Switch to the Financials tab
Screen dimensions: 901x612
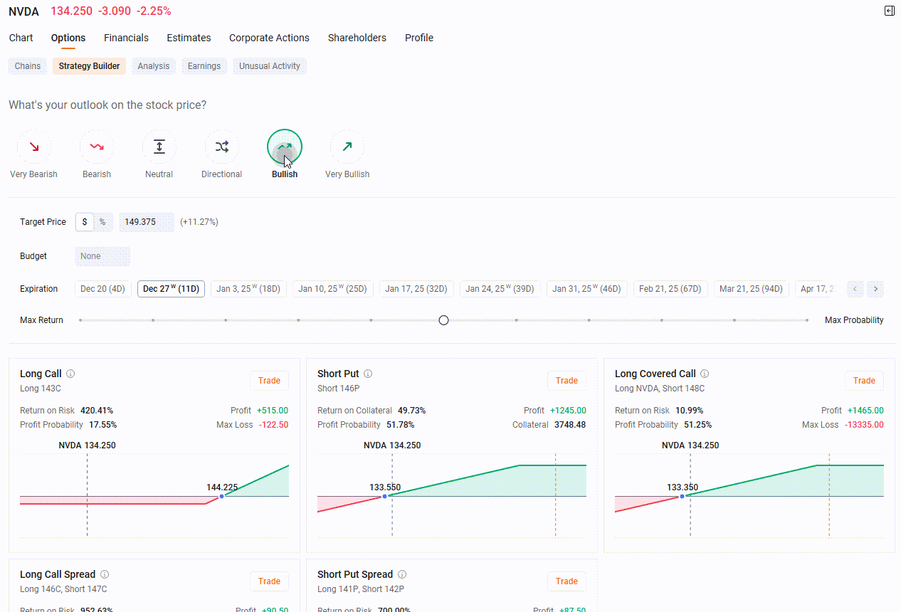(126, 38)
